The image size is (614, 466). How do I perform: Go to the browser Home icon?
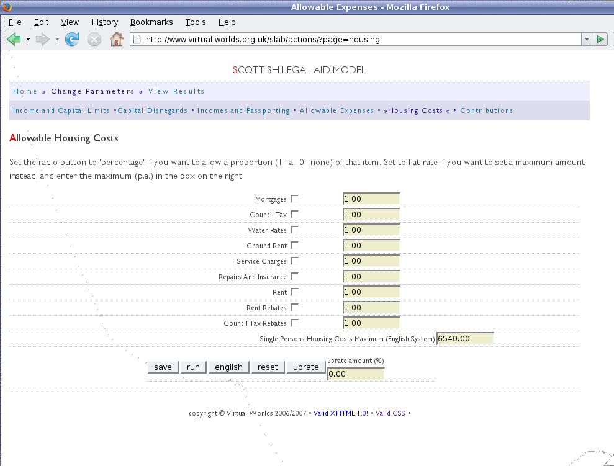pos(116,39)
